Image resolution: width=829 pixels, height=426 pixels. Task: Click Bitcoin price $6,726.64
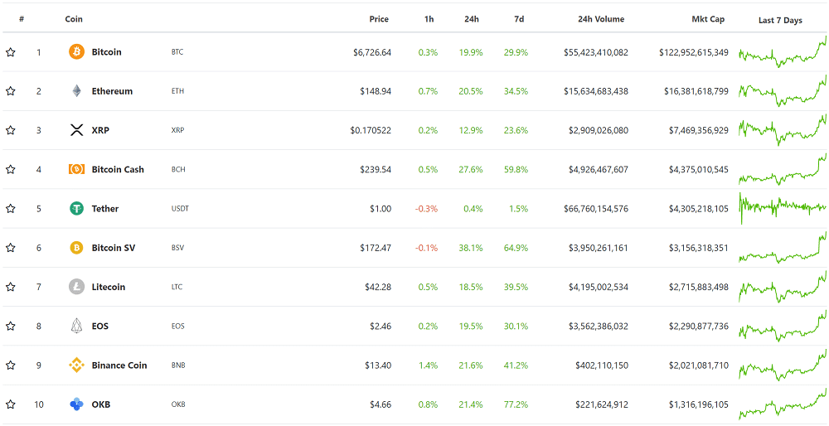pyautogui.click(x=372, y=52)
